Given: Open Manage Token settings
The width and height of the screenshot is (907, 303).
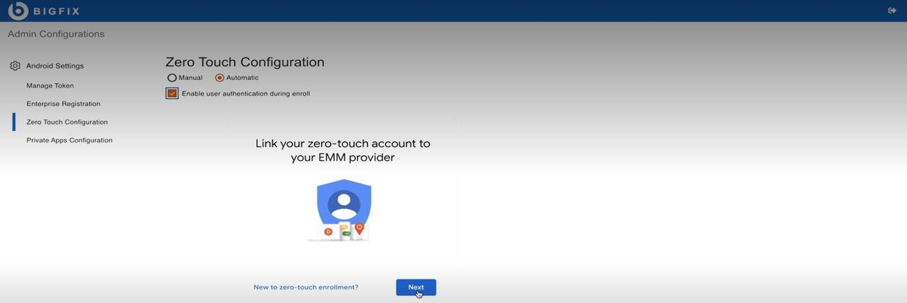Looking at the screenshot, I should click(x=50, y=86).
